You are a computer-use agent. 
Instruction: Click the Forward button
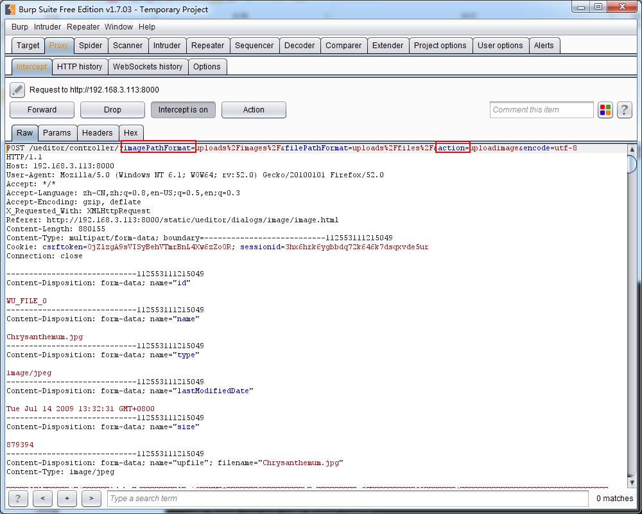pyautogui.click(x=42, y=110)
